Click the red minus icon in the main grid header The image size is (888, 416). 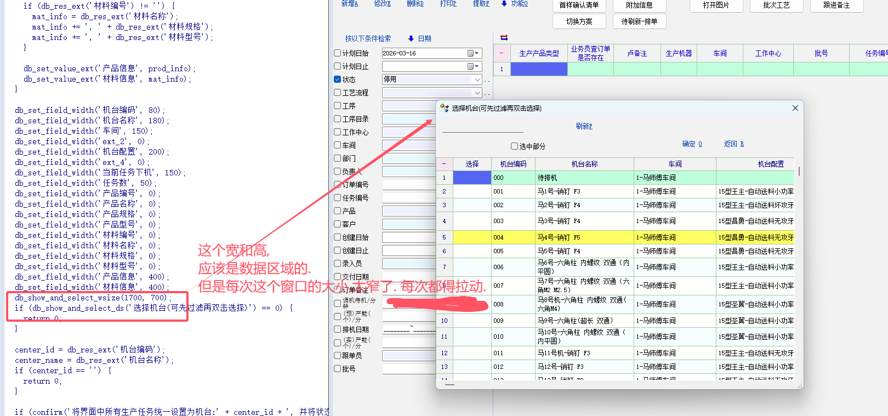(502, 53)
